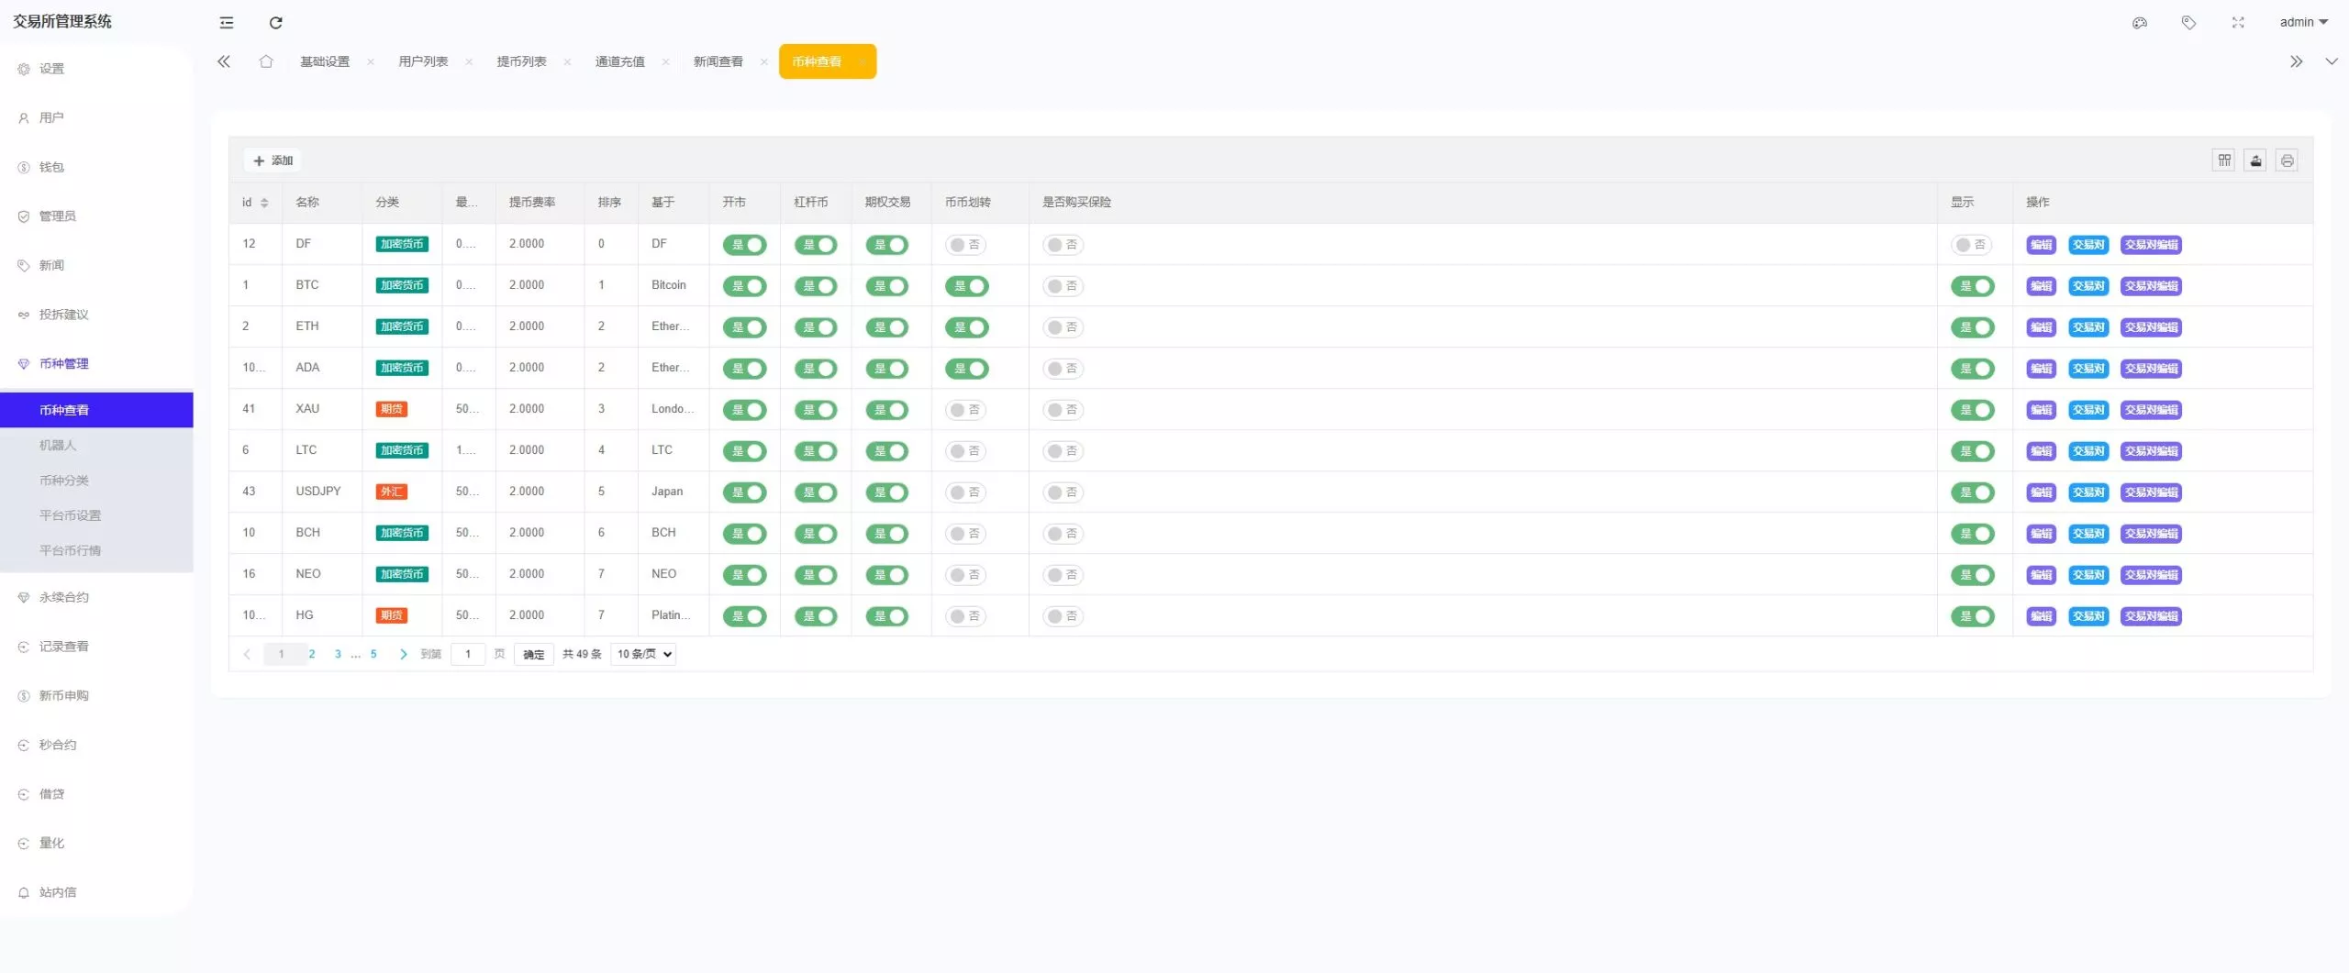Image resolution: width=2349 pixels, height=973 pixels.
Task: Open the admin account dropdown
Action: coord(2304,21)
